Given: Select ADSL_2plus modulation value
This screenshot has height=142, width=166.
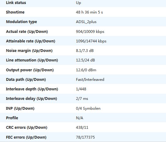Looking at the screenshot, I should (x=86, y=22).
